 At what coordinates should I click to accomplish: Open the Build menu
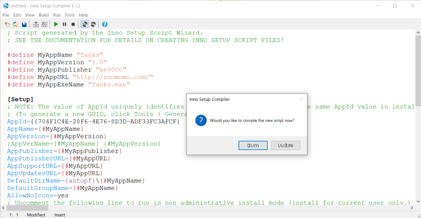click(44, 15)
